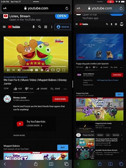The height and width of the screenshot is (168, 126).
Task: Click BUY for Muppet Babies season
Action: point(63,147)
